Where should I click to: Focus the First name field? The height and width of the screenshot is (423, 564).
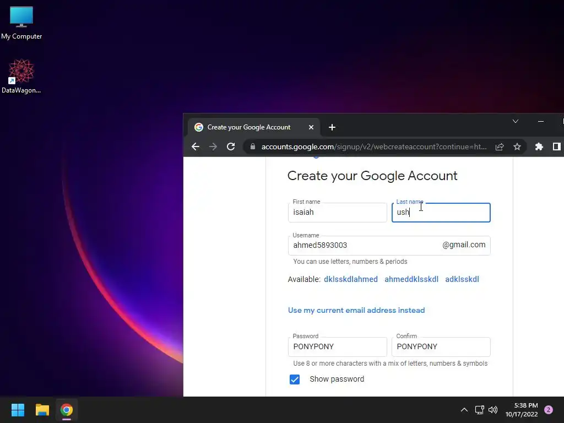pyautogui.click(x=338, y=212)
